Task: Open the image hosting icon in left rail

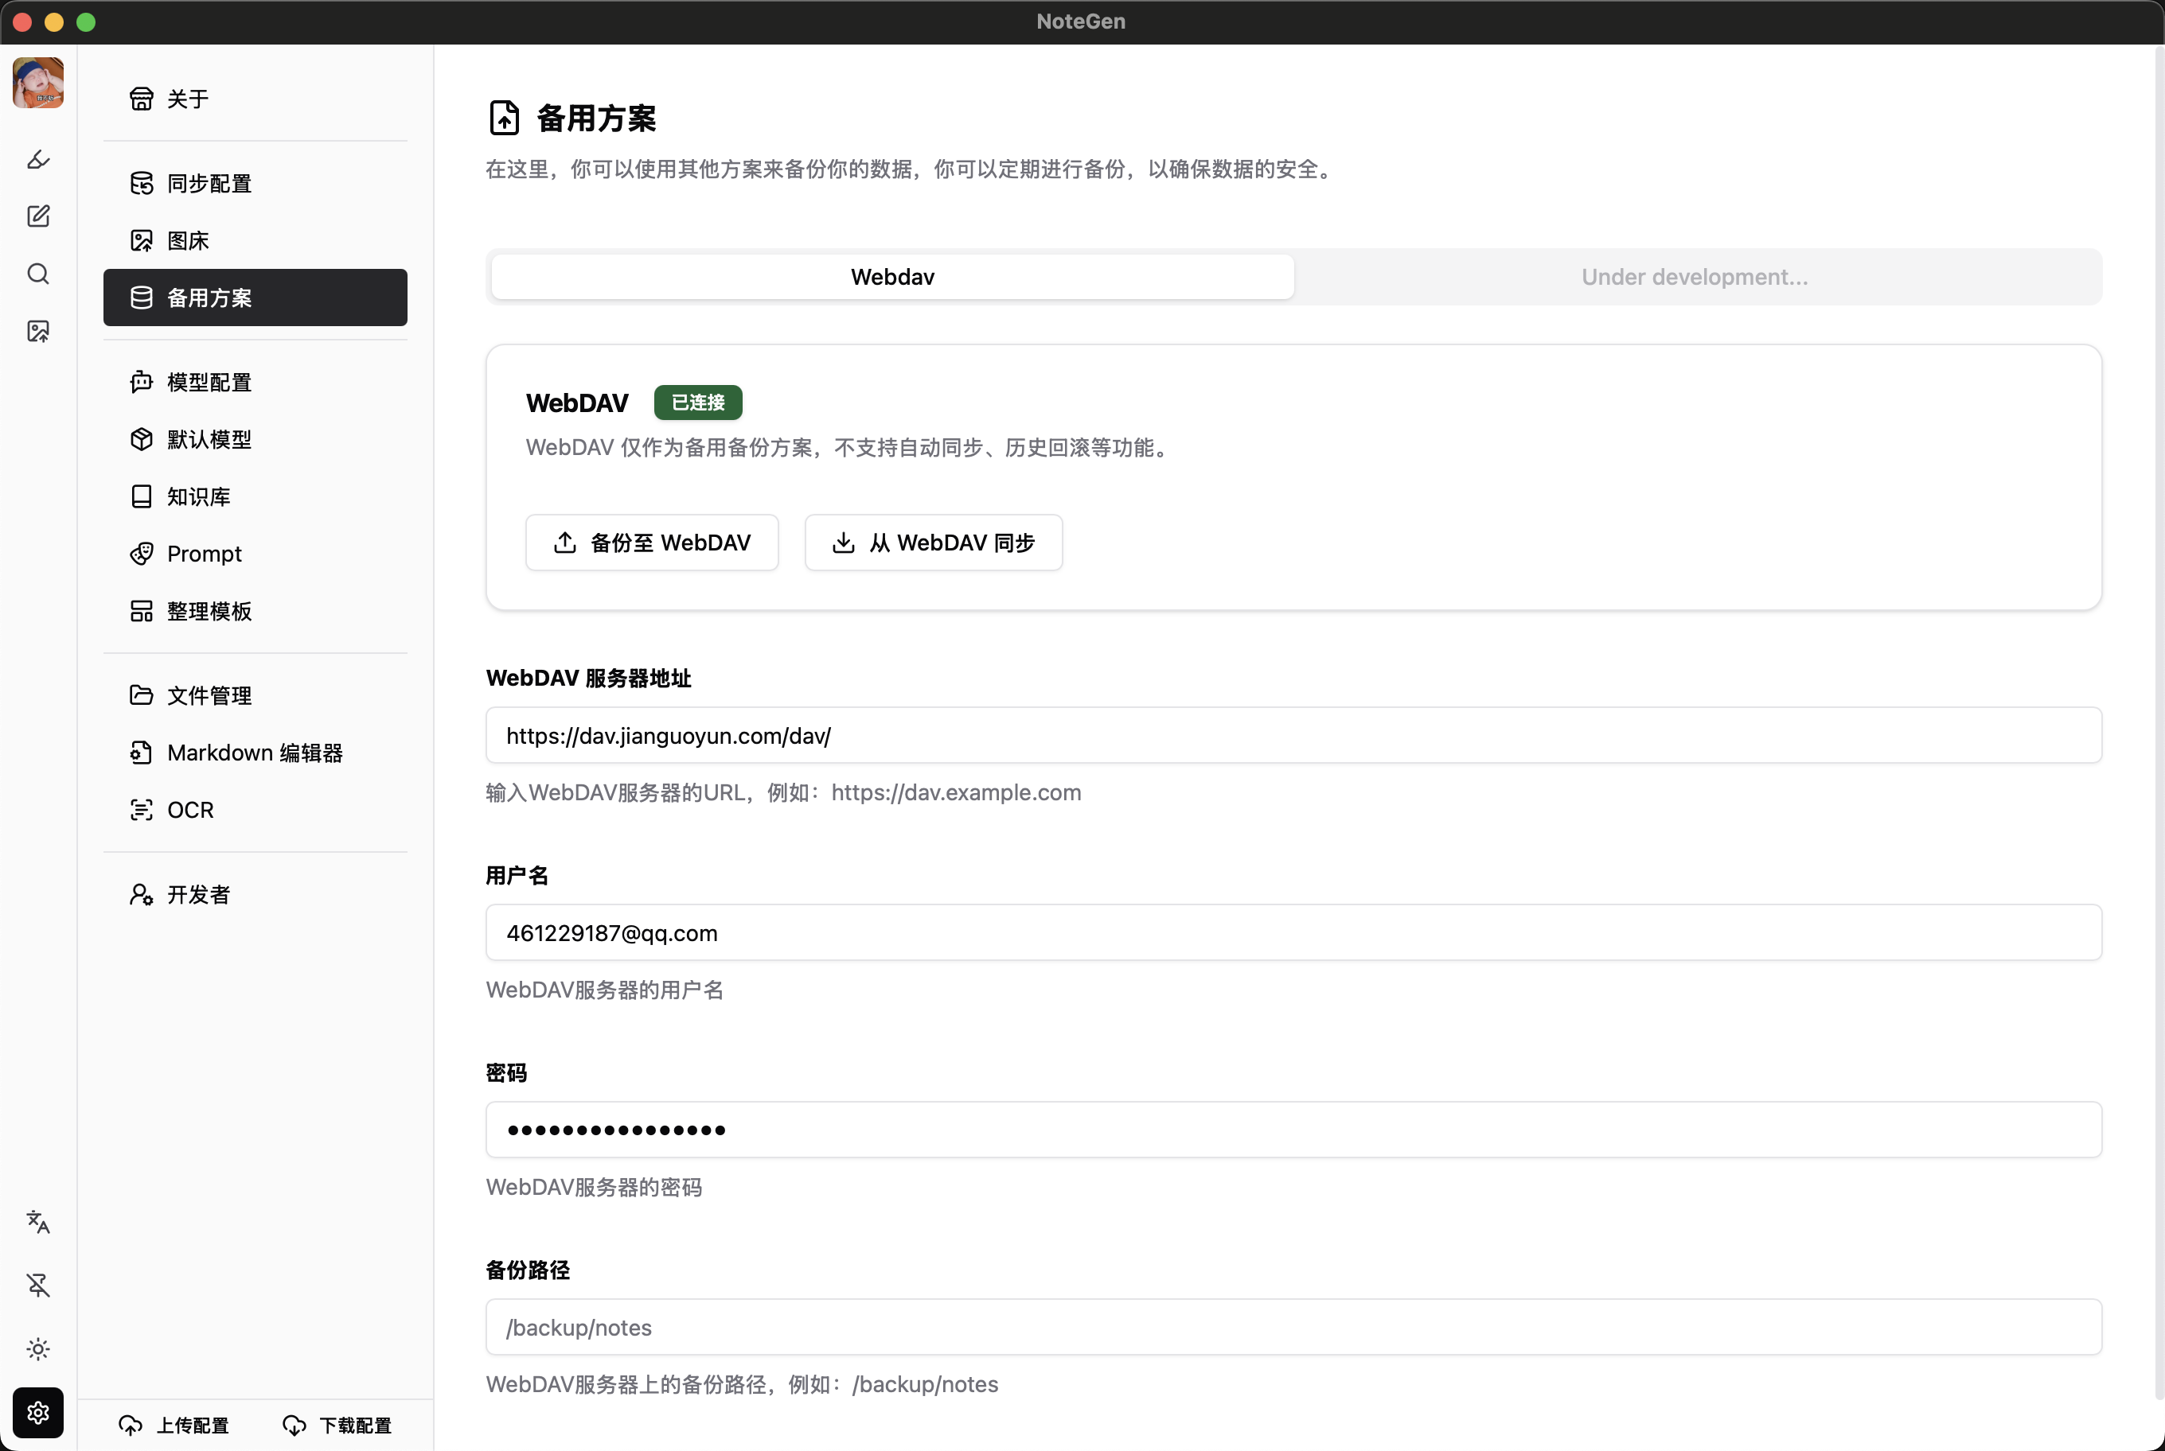Action: pyautogui.click(x=38, y=331)
